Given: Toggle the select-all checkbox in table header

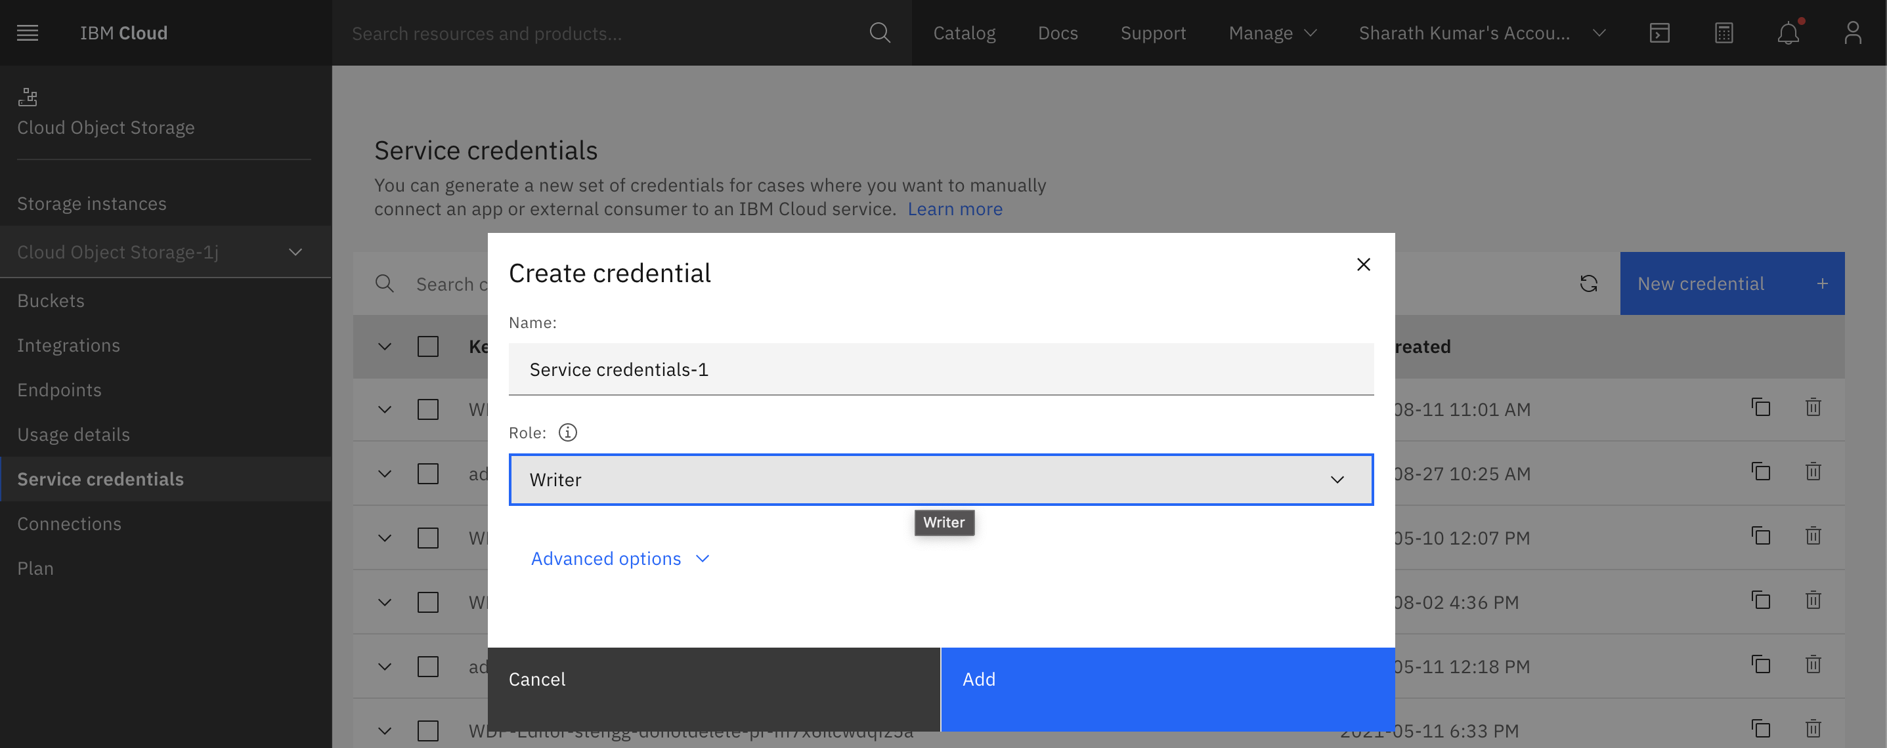Looking at the screenshot, I should coord(428,346).
